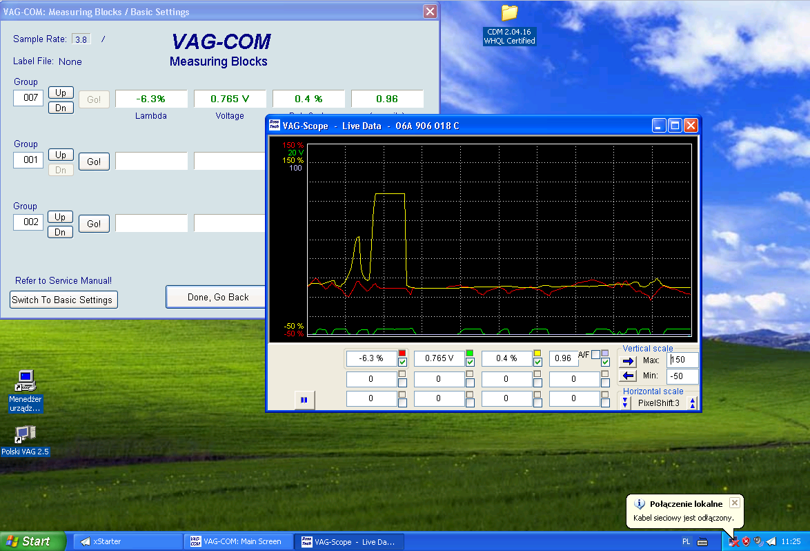Click the Lambda -6.3% readout in Measuring Blocks
The height and width of the screenshot is (551, 810).
pyautogui.click(x=151, y=99)
